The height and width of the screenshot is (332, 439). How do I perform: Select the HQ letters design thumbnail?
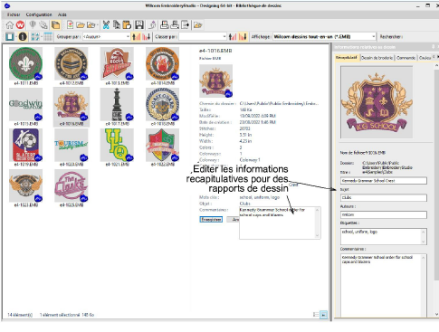(117, 145)
